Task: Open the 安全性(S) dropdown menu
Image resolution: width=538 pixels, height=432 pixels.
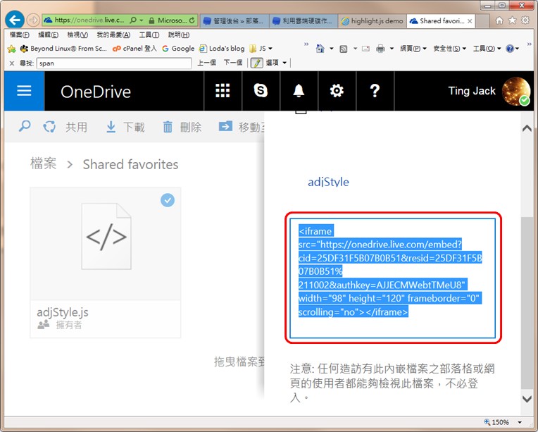Action: tap(449, 49)
